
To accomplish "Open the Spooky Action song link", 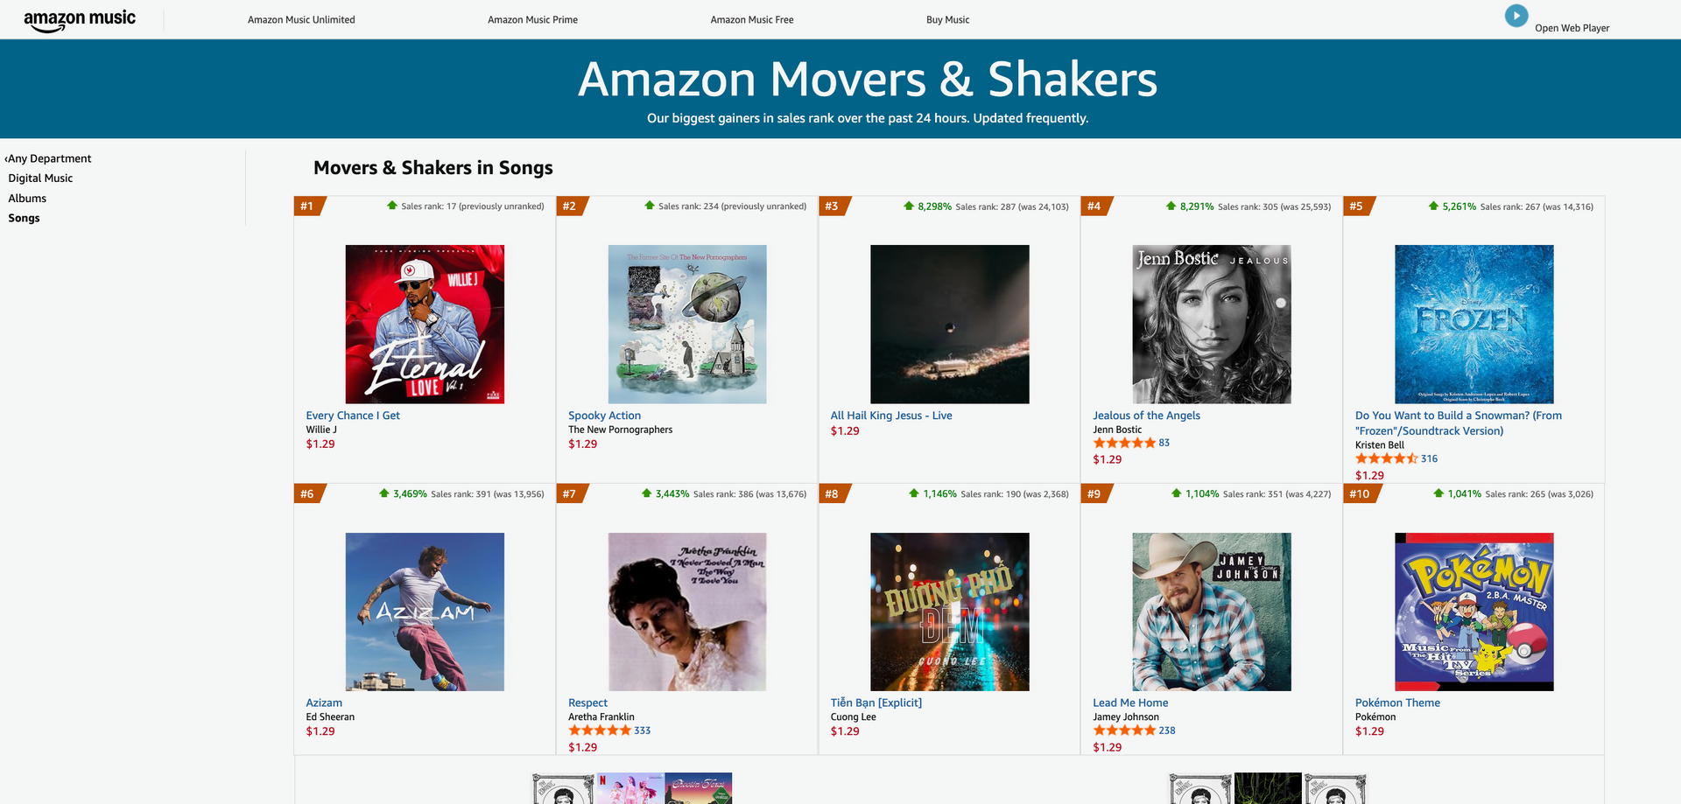I will (604, 416).
